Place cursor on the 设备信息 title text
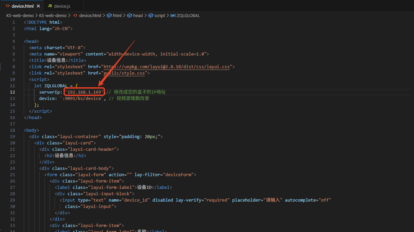This screenshot has width=414, height=232. point(56,61)
